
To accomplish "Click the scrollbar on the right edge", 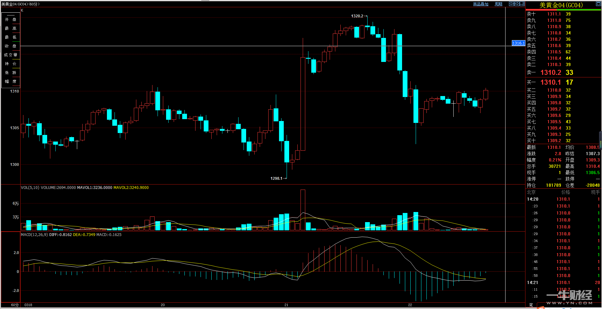I will [600, 139].
